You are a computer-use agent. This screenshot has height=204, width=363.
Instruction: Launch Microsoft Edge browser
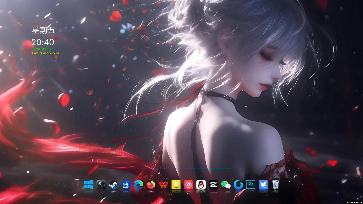[x=139, y=185]
